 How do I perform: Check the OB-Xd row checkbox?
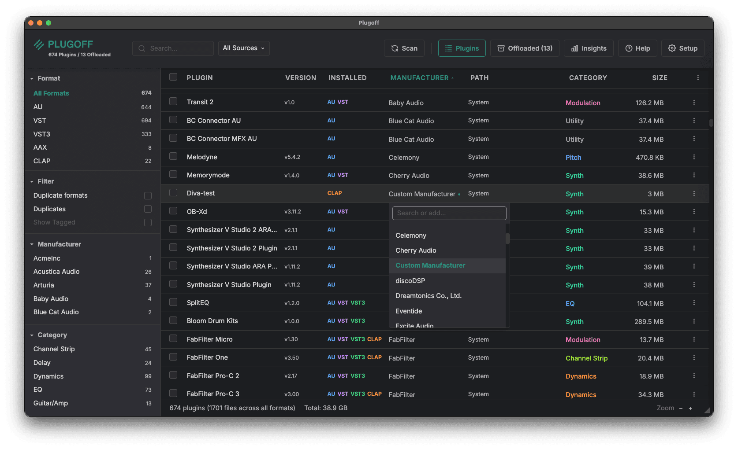click(x=173, y=211)
